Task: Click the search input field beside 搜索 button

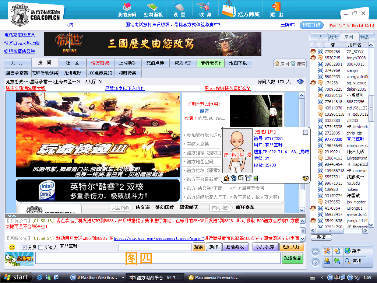Action: (155, 247)
